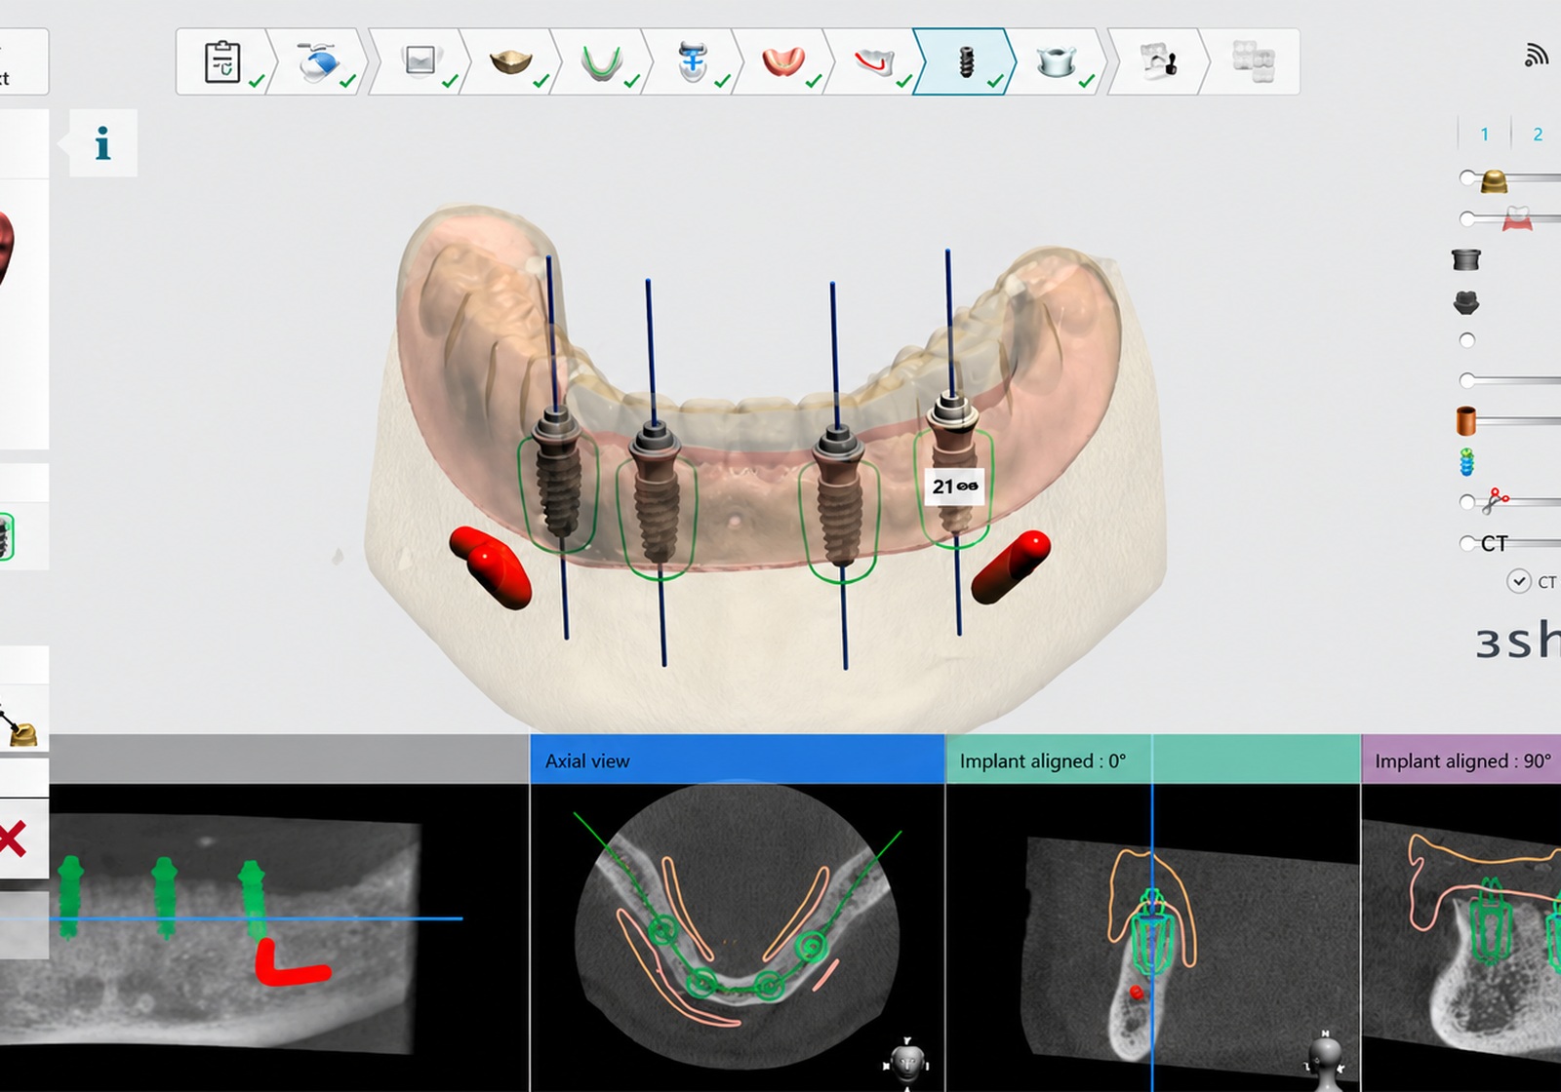Open the CT image data step

420,61
